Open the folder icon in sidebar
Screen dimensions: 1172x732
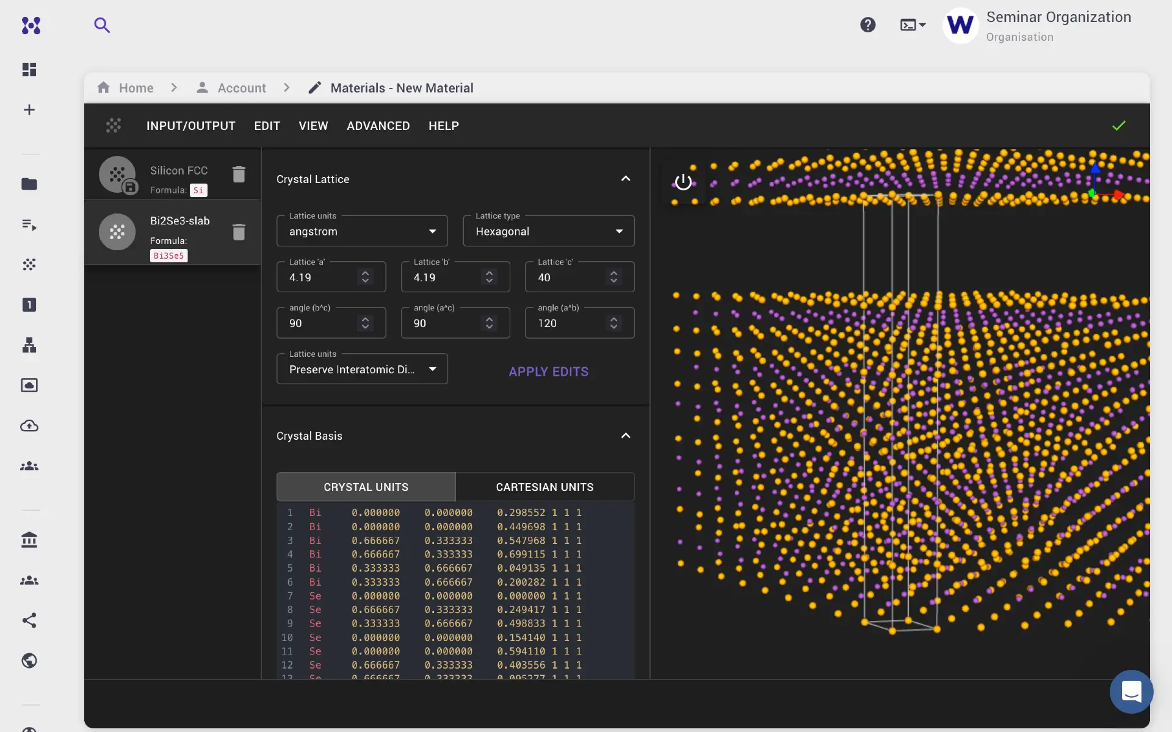pos(29,184)
